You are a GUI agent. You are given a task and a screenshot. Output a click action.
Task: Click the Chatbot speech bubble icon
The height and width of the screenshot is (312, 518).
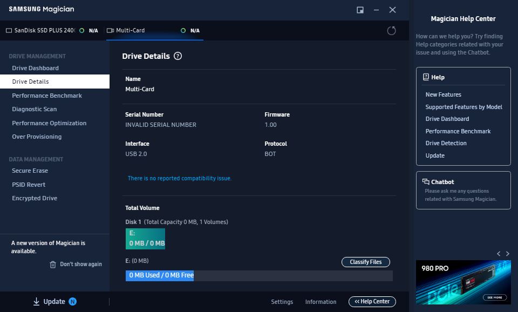426,181
